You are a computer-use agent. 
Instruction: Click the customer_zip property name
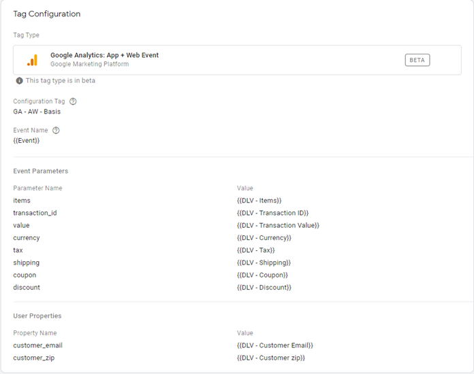pyautogui.click(x=34, y=358)
